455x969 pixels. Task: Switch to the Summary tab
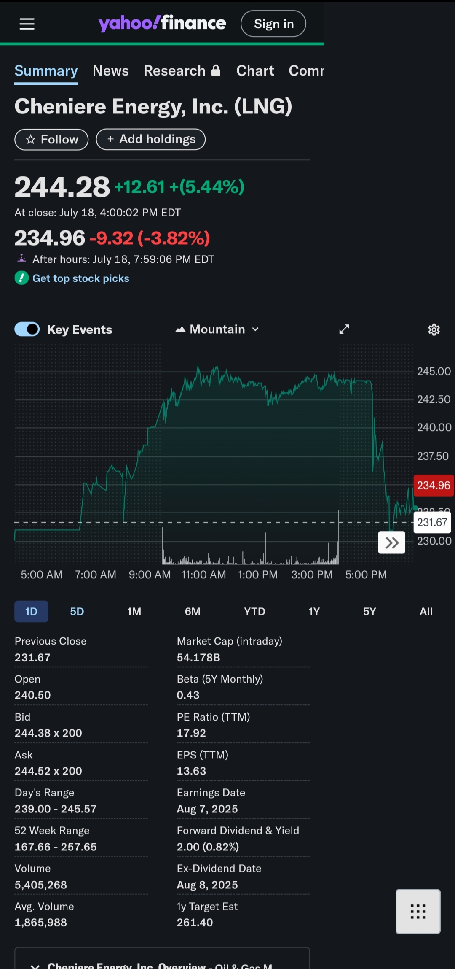[x=46, y=71]
